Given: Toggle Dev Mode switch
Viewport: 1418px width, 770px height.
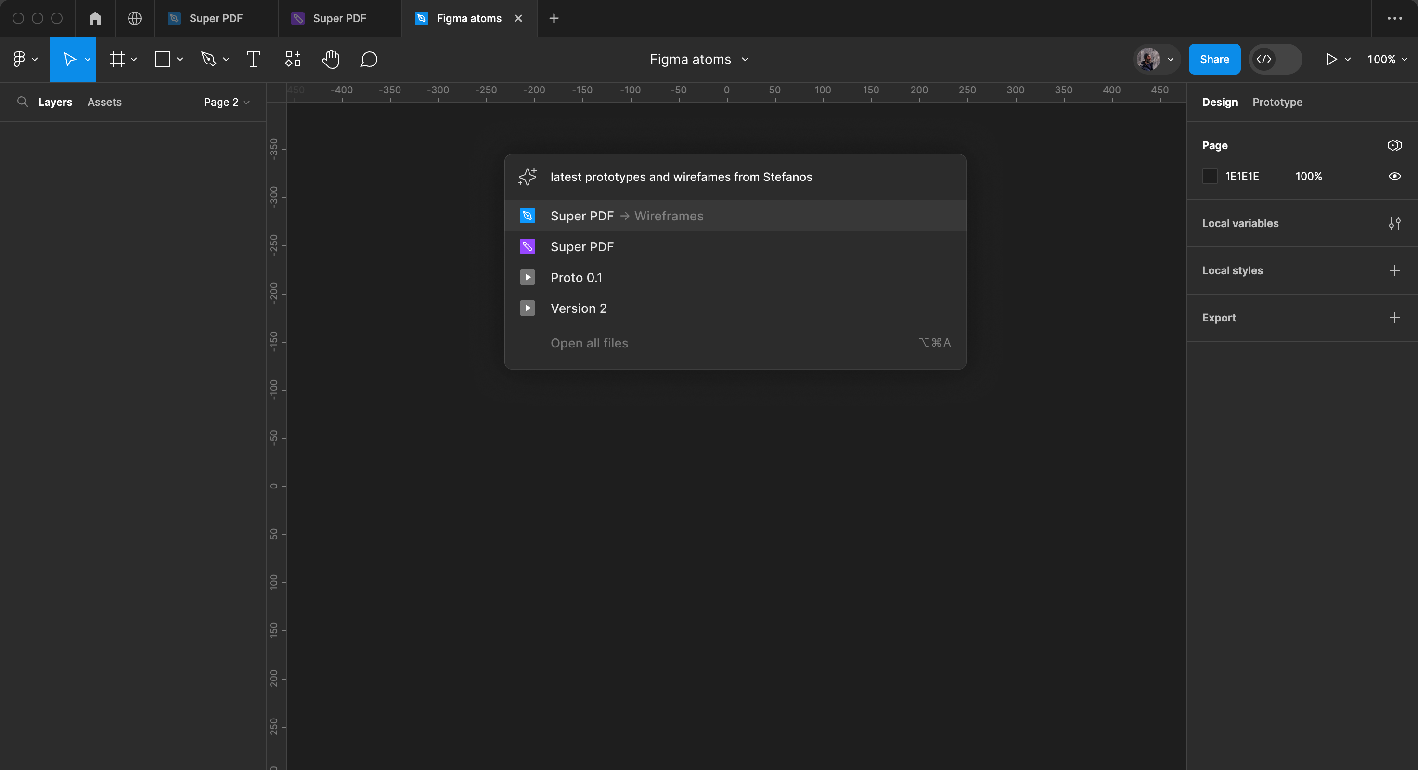Looking at the screenshot, I should (x=1275, y=59).
